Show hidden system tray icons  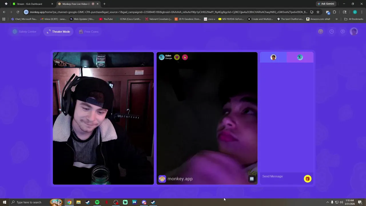pyautogui.click(x=328, y=202)
